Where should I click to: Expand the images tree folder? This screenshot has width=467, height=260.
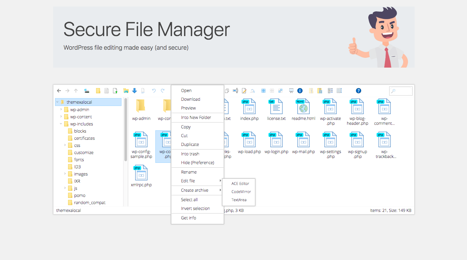tap(65, 174)
